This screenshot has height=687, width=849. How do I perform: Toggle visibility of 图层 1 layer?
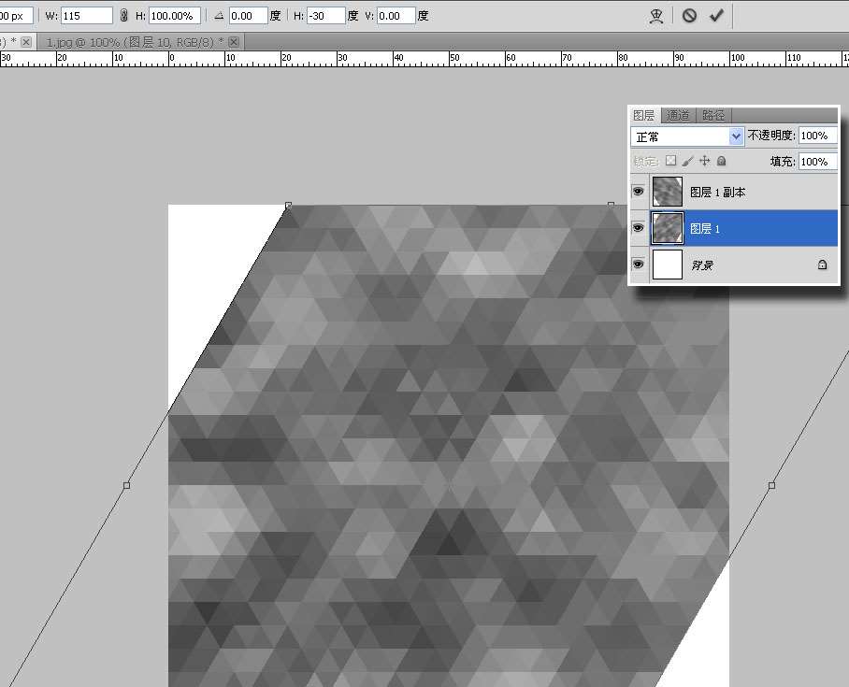point(639,228)
